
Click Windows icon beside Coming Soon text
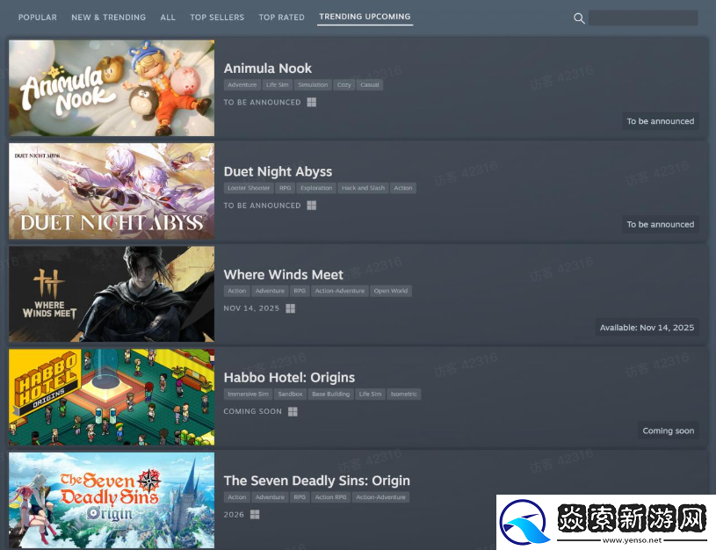(x=293, y=411)
